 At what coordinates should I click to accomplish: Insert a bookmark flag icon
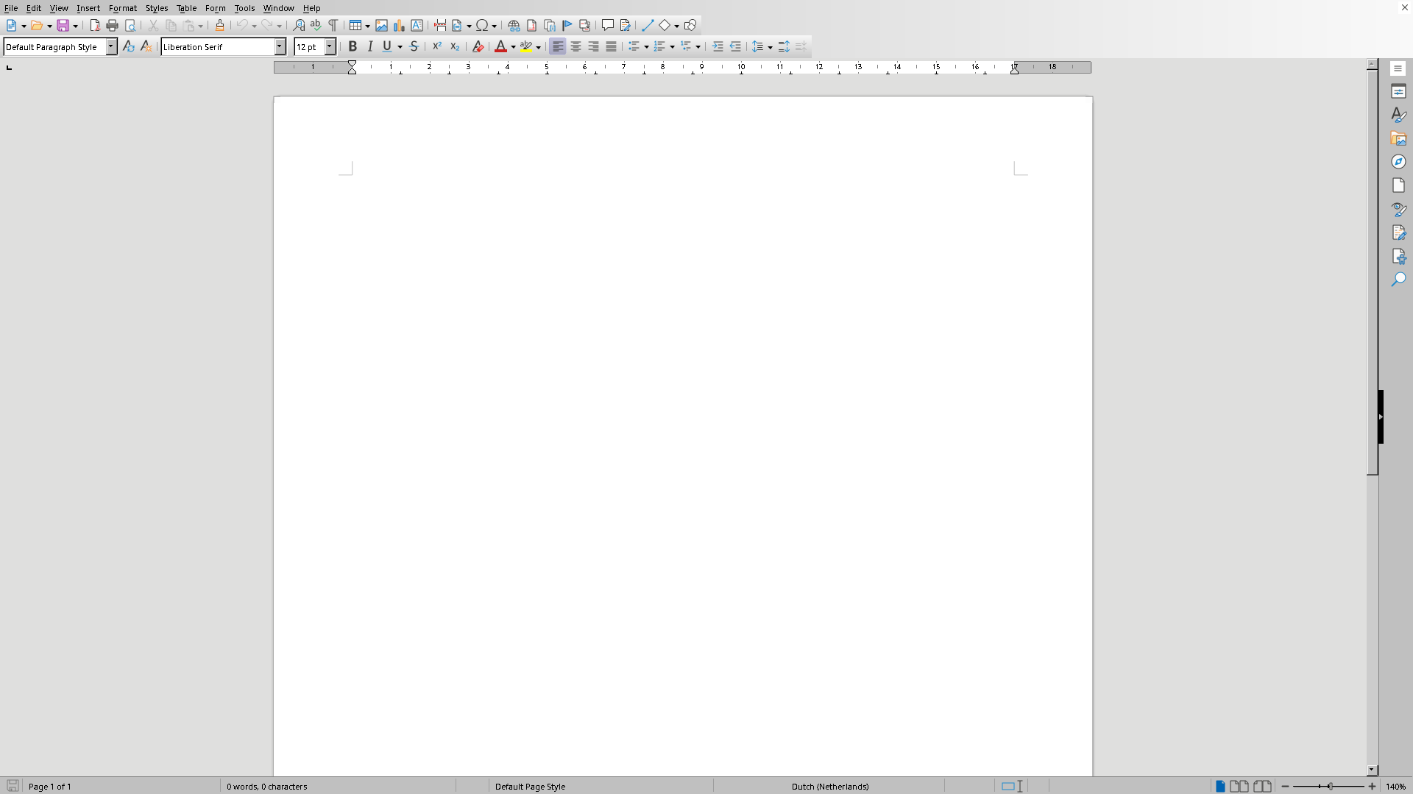(567, 26)
